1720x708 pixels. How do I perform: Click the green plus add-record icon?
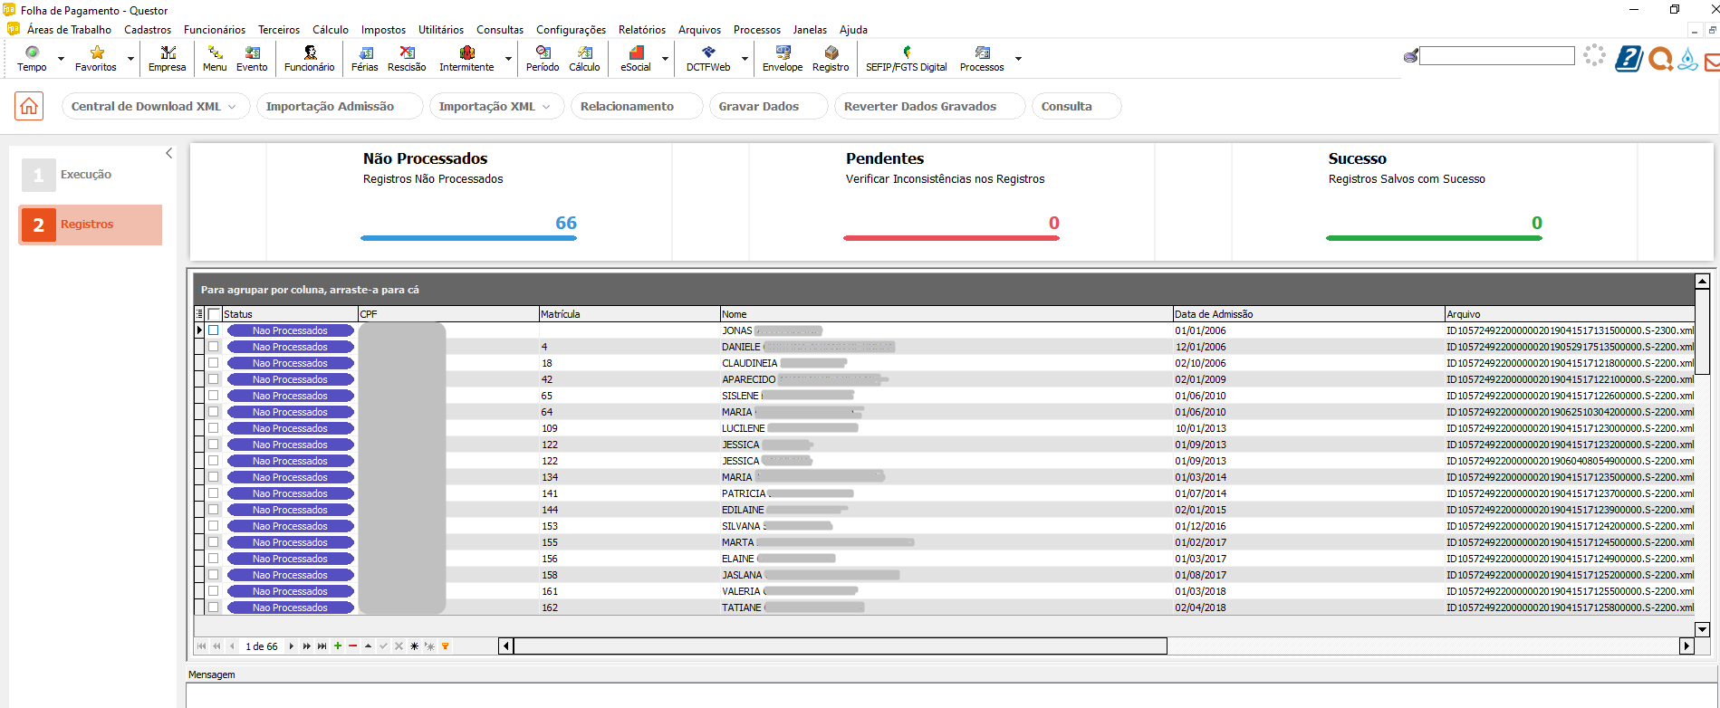[338, 646]
